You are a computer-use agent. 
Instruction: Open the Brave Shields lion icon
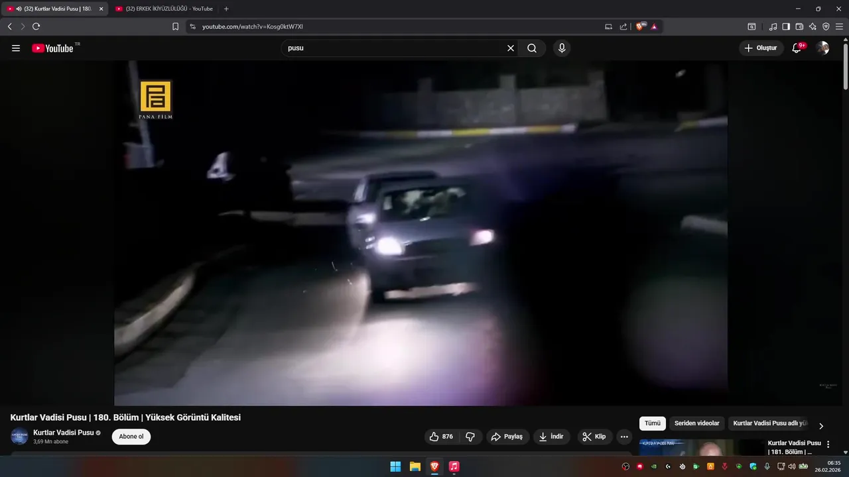point(641,26)
